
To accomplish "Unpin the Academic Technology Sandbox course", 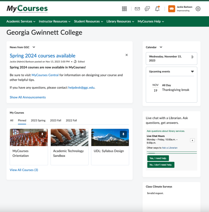I will point(83,134).
